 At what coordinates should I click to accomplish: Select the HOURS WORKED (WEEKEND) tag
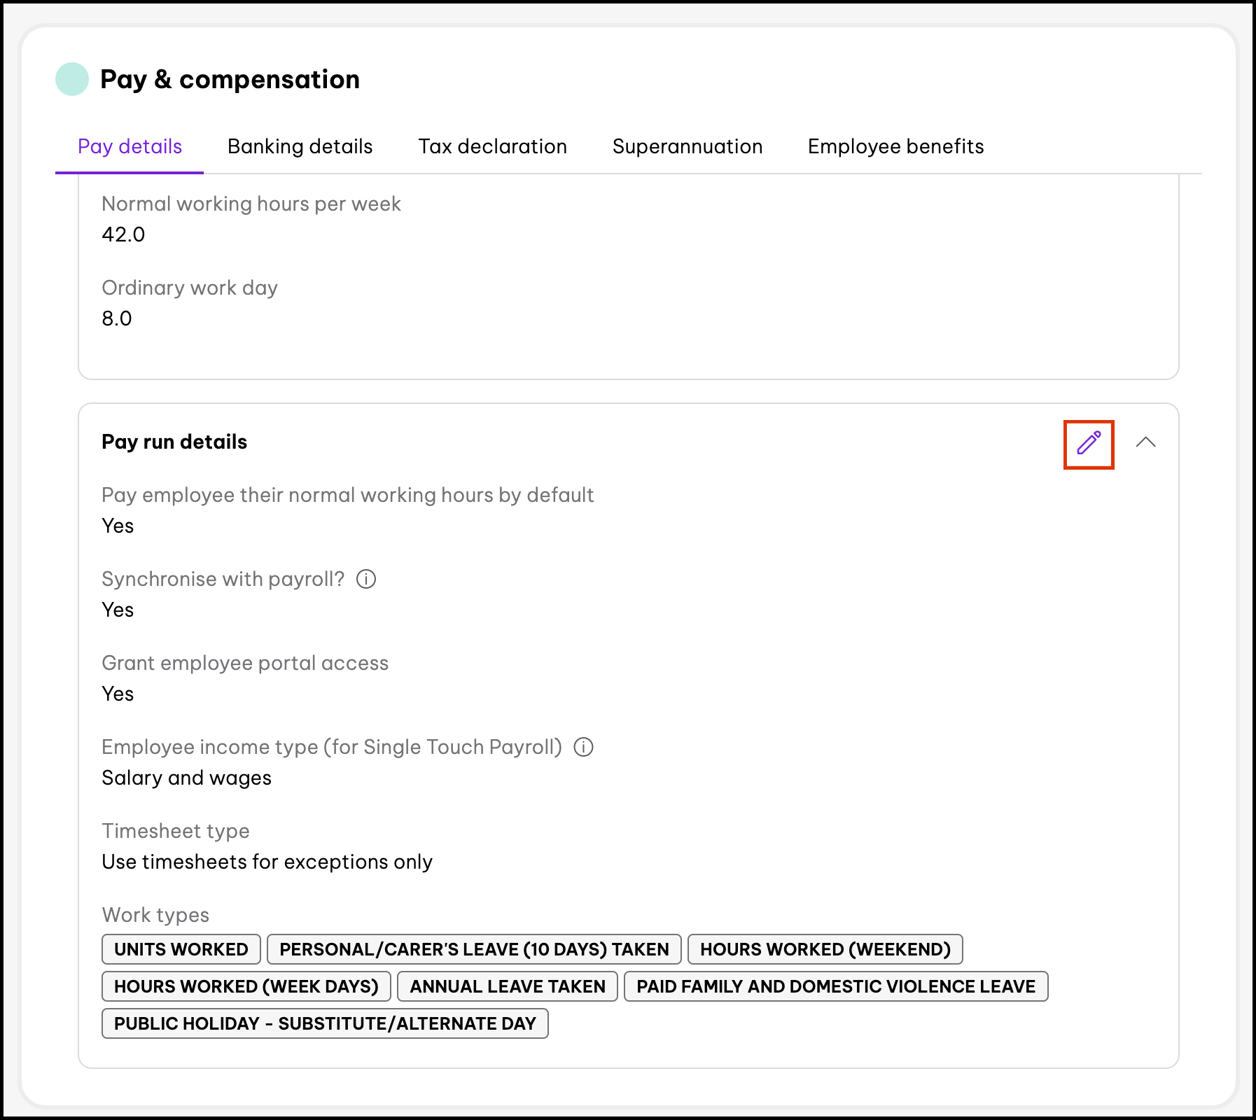825,949
